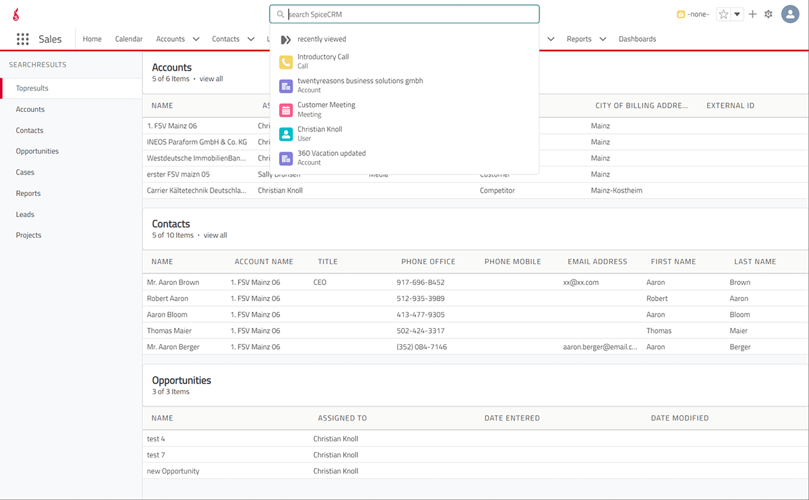Click the City of Billing Address column header
This screenshot has height=500, width=809.
[641, 106]
